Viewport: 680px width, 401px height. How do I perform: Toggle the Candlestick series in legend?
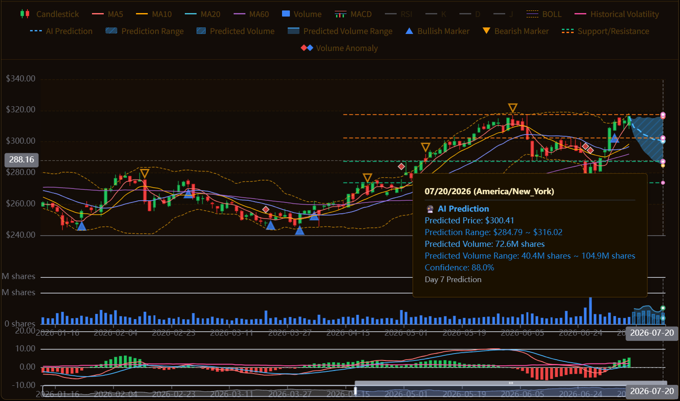pos(50,14)
